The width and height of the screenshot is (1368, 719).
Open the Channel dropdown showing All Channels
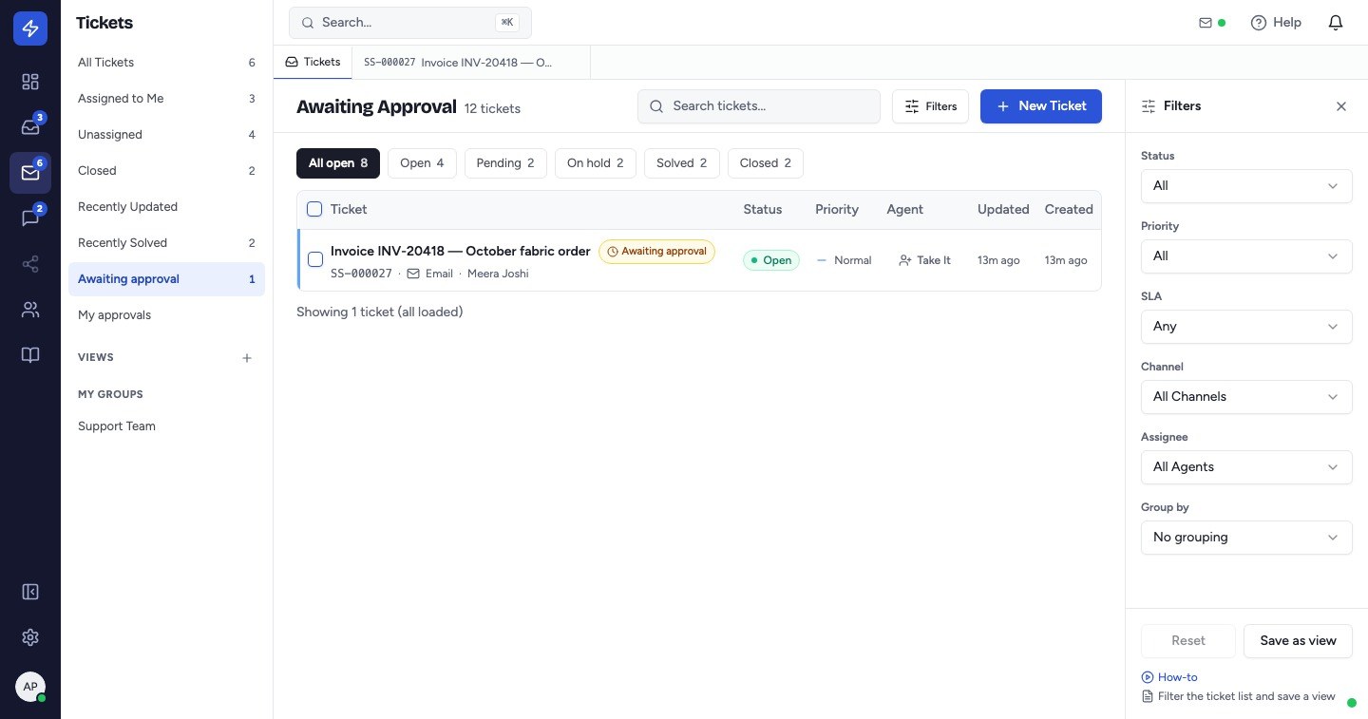pyautogui.click(x=1246, y=397)
